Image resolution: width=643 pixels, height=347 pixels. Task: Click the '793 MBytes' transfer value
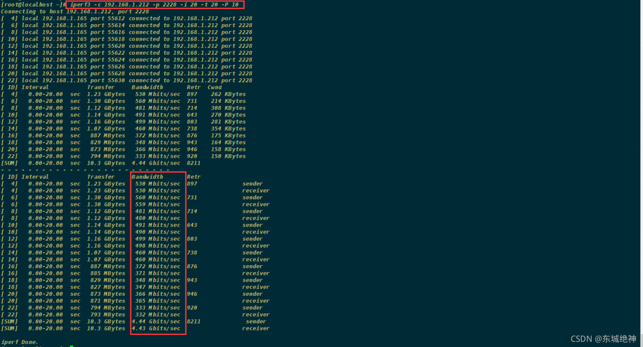108,315
